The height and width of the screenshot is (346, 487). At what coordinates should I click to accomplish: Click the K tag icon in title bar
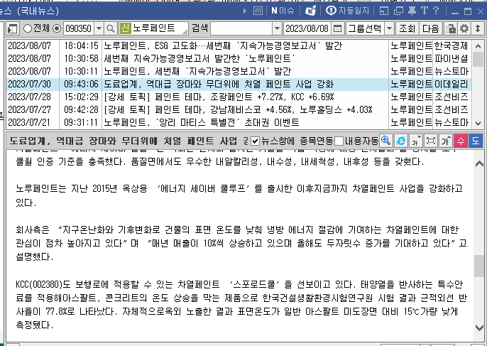(311, 11)
